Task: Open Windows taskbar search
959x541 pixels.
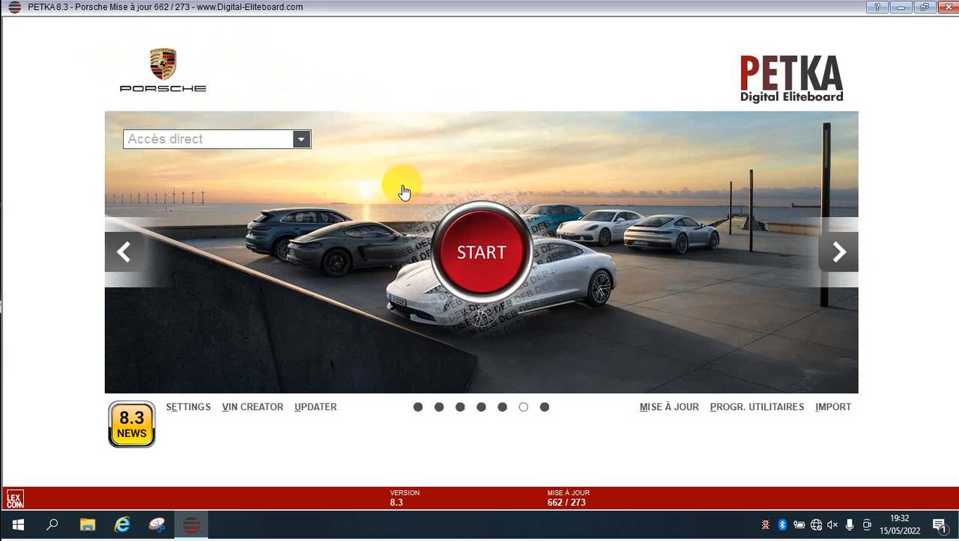Action: pos(52,525)
